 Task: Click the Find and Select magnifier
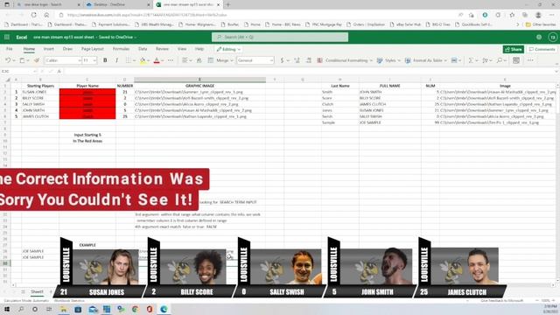(500, 60)
